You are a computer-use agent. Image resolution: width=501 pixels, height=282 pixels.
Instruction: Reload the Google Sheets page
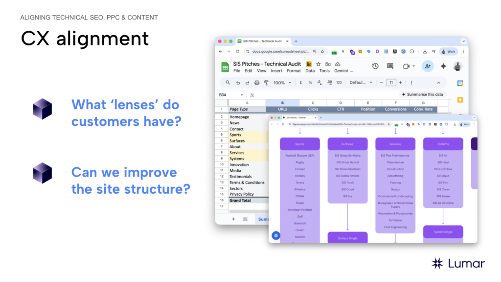click(237, 51)
